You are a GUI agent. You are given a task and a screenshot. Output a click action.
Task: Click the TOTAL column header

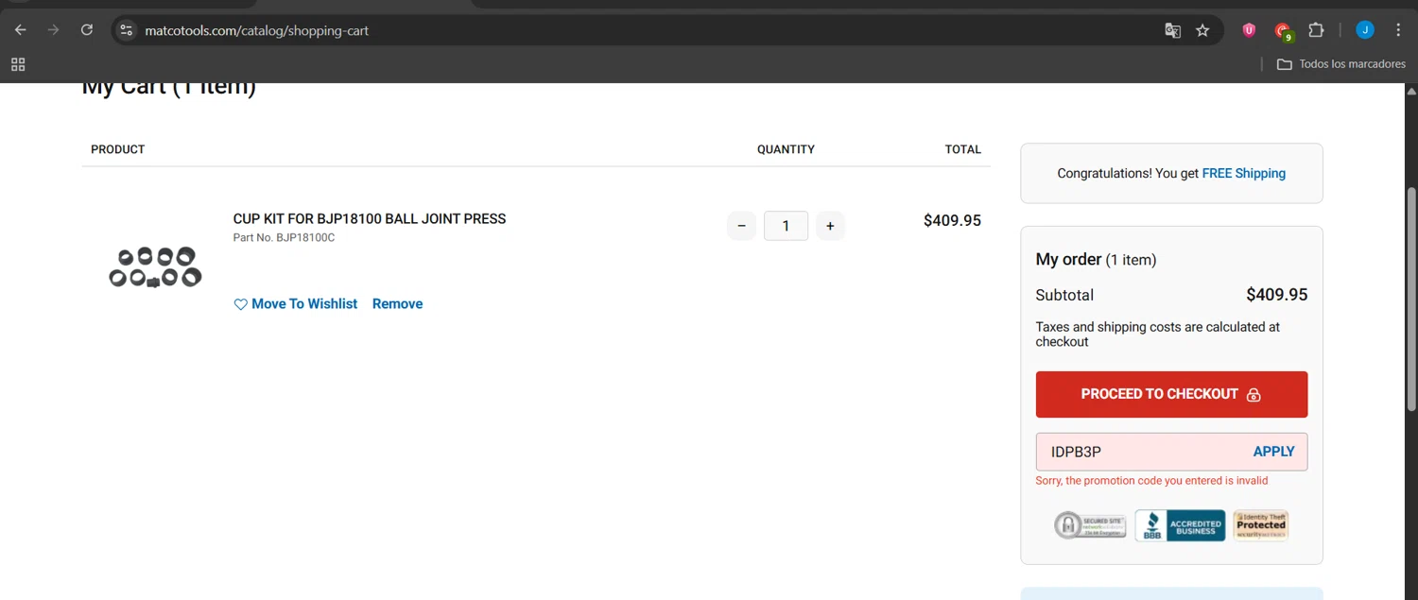pos(963,149)
